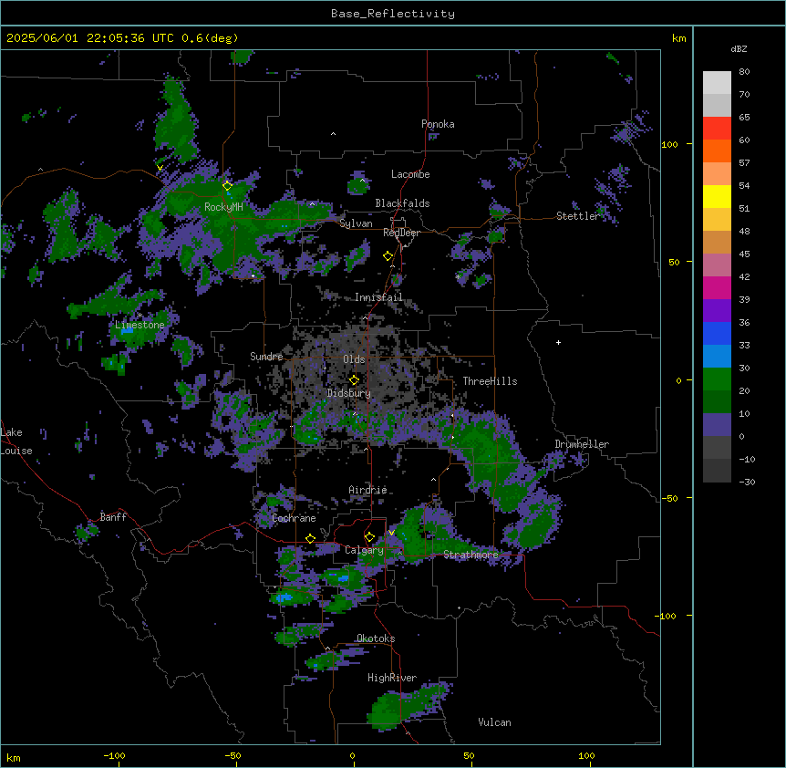Screen dimensions: 786x768
Task: Click the Olds label near map center
Action: pos(354,359)
